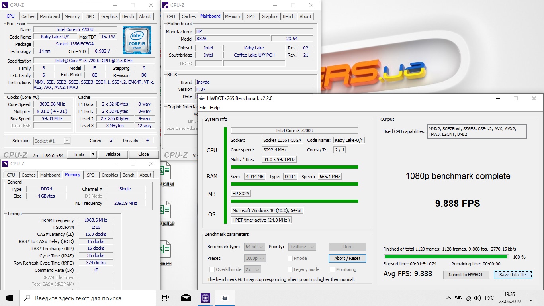Open Task View from the taskbar

click(166, 298)
